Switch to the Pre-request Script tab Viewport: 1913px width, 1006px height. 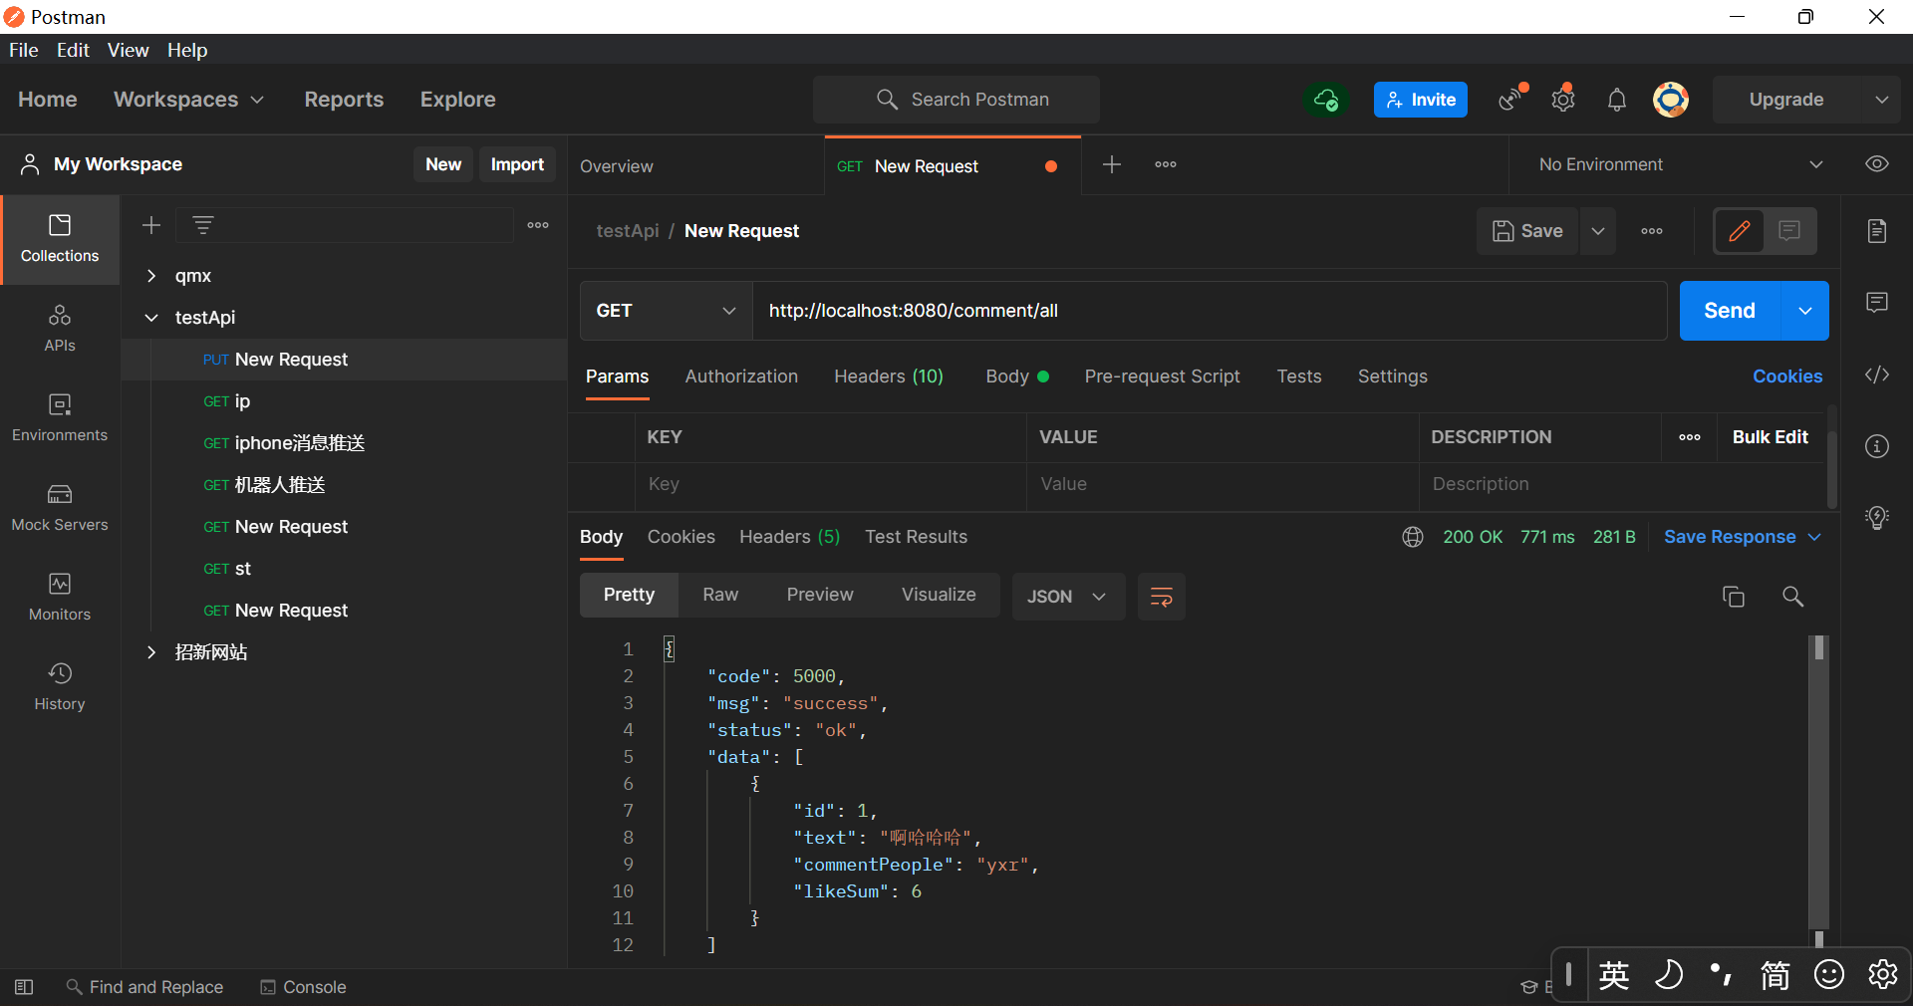[x=1162, y=377]
